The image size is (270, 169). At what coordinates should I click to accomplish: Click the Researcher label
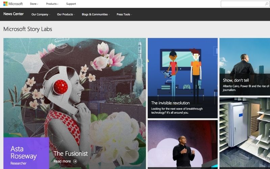pyautogui.click(x=19, y=163)
